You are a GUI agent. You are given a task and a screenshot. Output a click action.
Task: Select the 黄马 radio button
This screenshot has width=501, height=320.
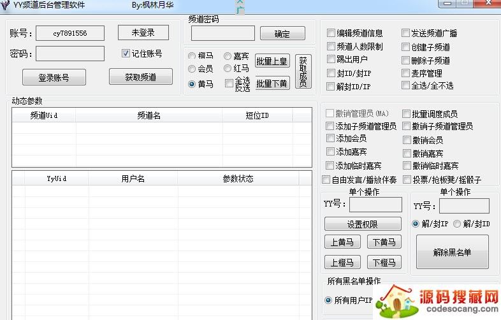coord(192,84)
